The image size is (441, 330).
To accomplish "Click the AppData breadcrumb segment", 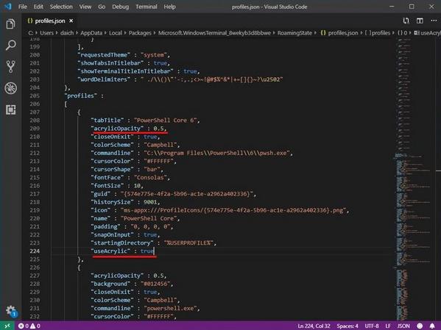I will point(91,33).
